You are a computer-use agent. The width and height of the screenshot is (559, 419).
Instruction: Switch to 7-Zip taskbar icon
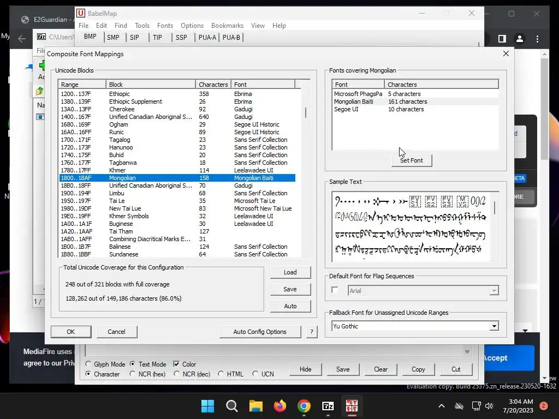328,406
